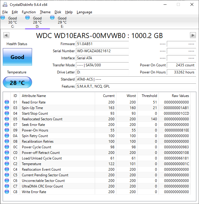Open the Disk menu
Screen dimensions: 199x204
[x=58, y=12]
